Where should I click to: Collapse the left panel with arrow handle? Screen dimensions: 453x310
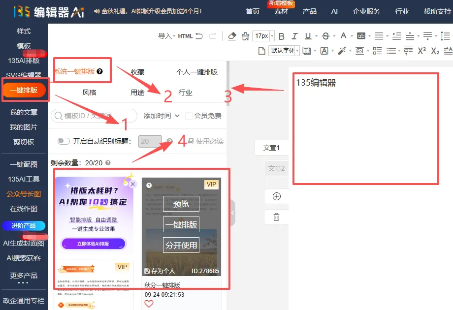[x=232, y=213]
